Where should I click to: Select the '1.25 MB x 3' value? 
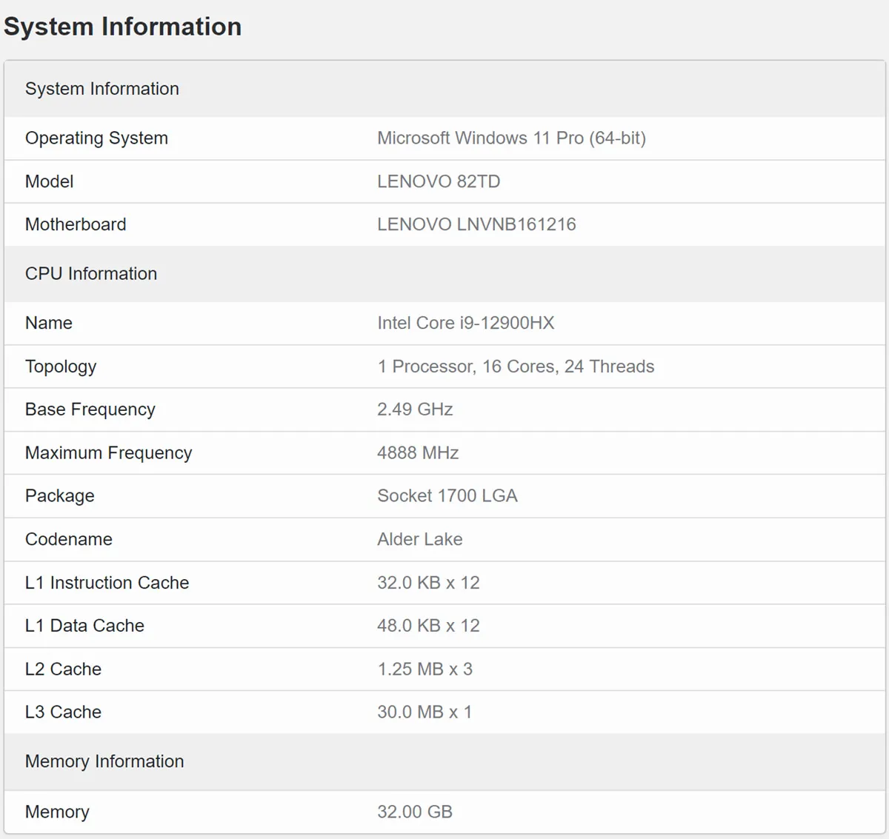coord(424,669)
